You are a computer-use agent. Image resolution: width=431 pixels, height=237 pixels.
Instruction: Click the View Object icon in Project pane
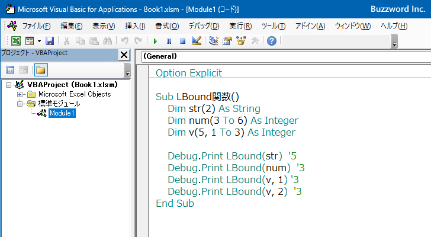click(23, 70)
